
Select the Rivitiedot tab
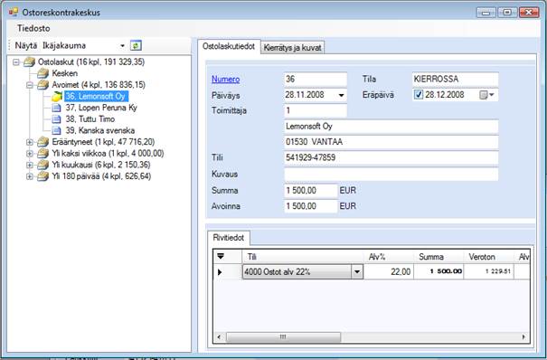point(229,238)
